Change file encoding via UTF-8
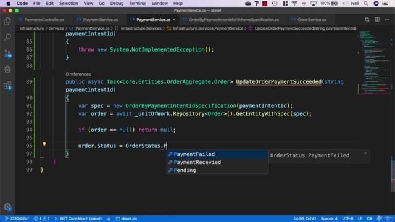Image resolution: width=395 pixels, height=222 pixels. coord(347,218)
